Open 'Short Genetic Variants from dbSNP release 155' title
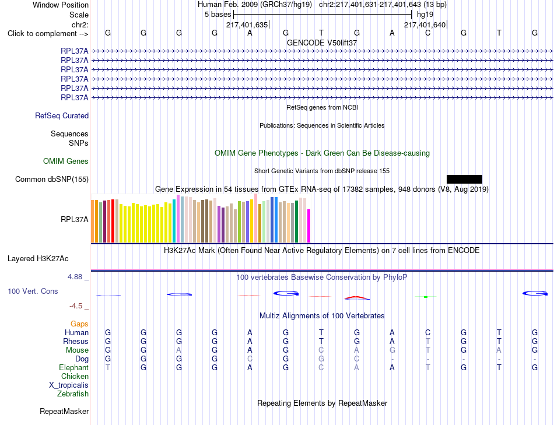554x425 pixels. pos(322,171)
